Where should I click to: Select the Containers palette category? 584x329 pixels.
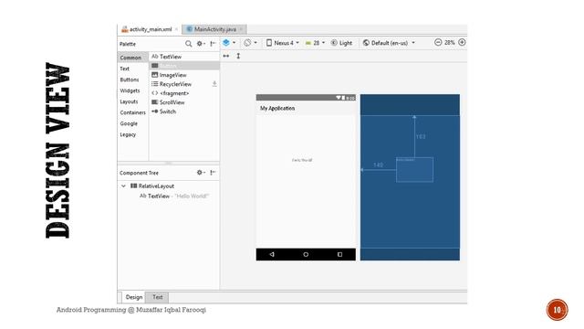pos(132,112)
